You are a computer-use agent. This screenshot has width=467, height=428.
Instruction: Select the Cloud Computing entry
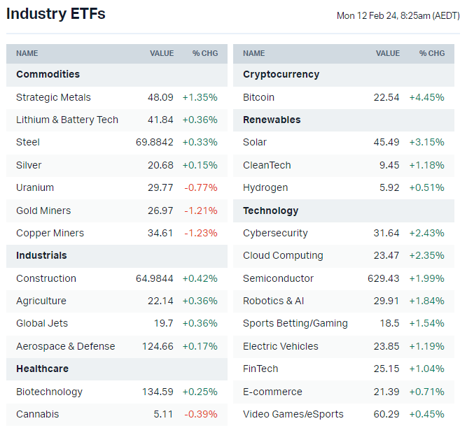click(x=283, y=255)
